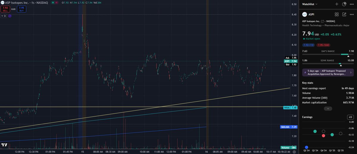Click the lightning icon on the news banner
This screenshot has width=357, height=154.
click(x=305, y=73)
